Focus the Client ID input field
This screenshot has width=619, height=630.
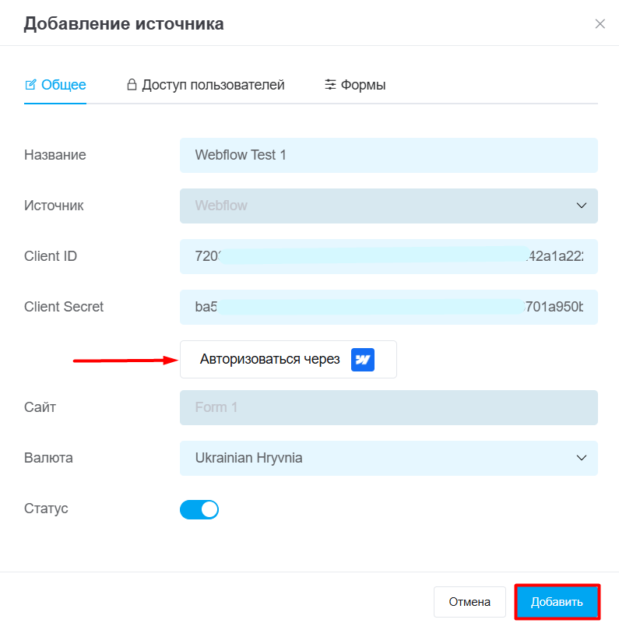click(389, 256)
